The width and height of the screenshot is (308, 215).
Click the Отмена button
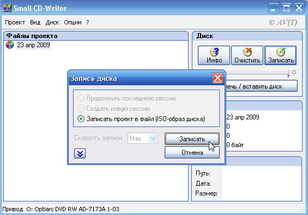(x=192, y=153)
